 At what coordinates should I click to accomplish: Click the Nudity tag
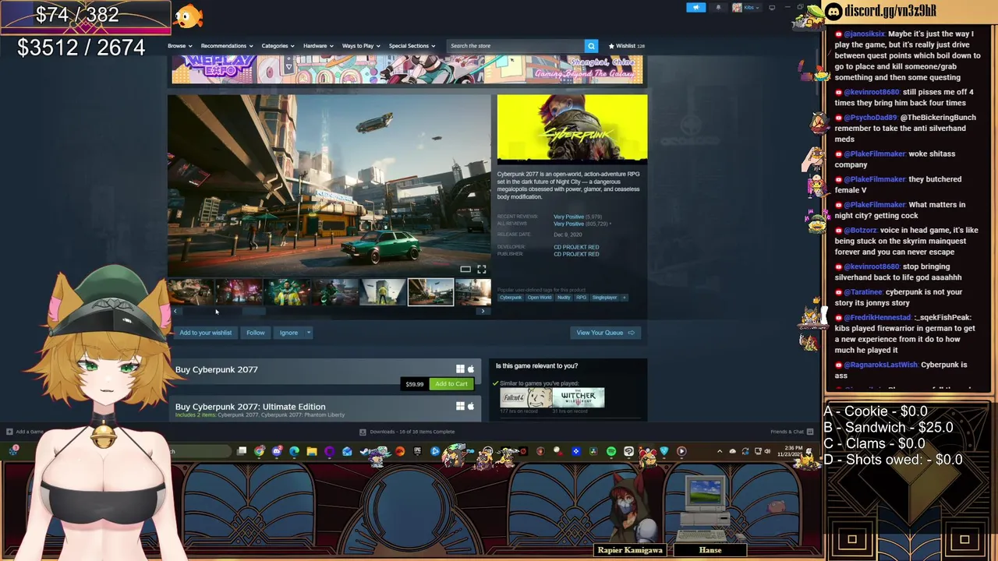564,297
